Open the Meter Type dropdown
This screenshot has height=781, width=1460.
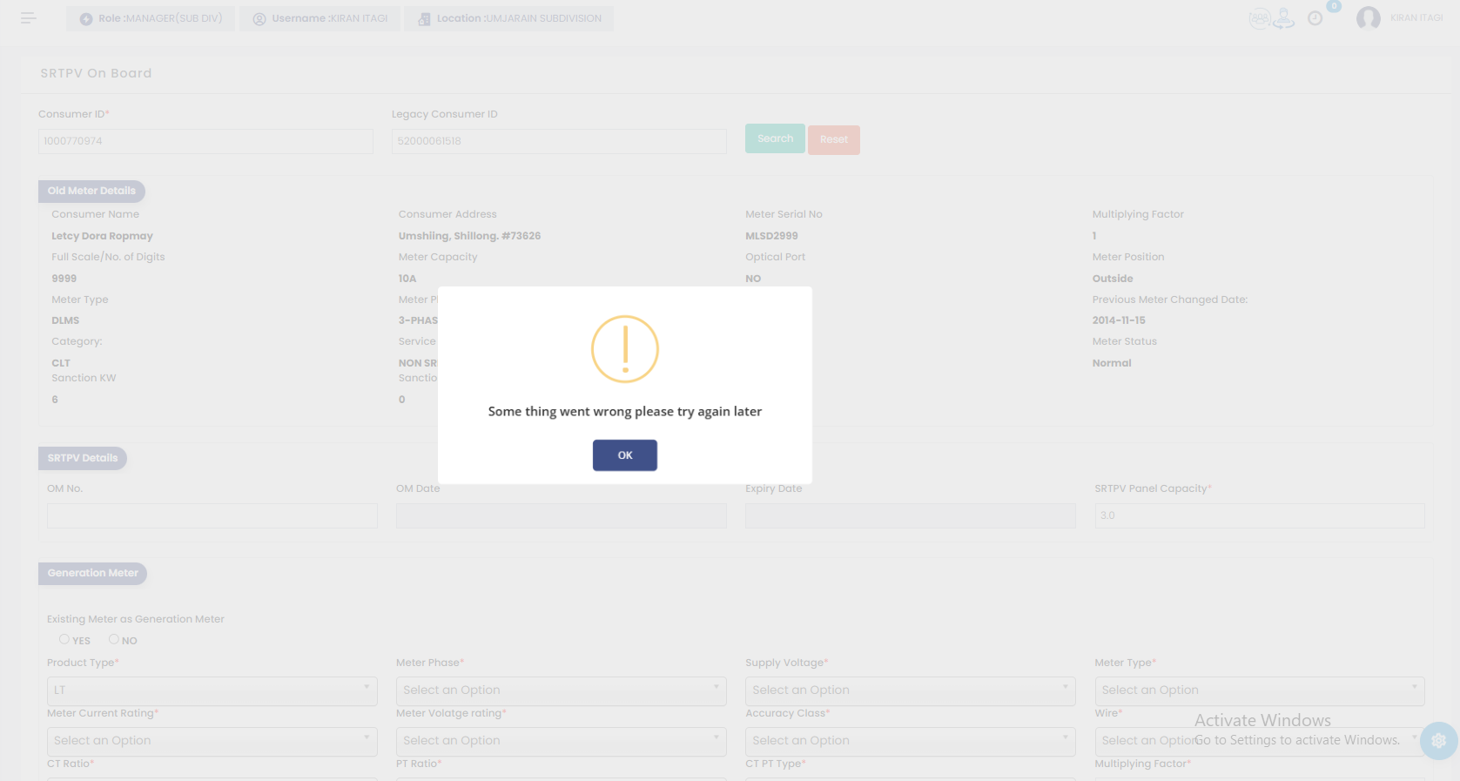pos(1260,690)
